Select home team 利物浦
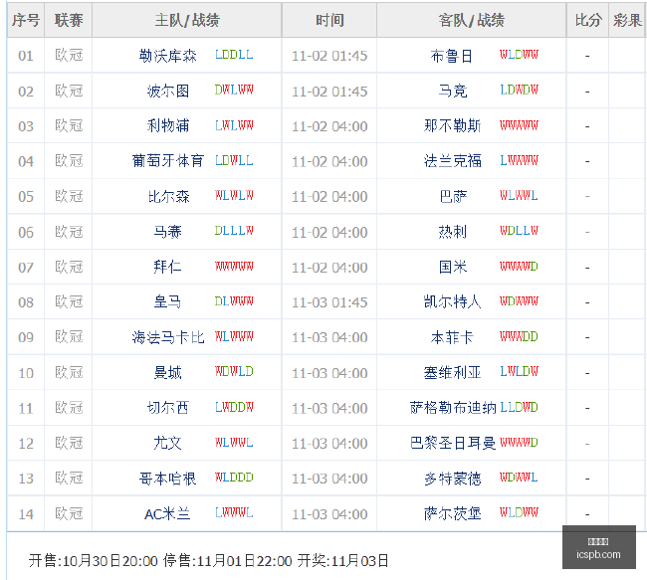Viewport: 647px width, 580px height. pos(168,125)
